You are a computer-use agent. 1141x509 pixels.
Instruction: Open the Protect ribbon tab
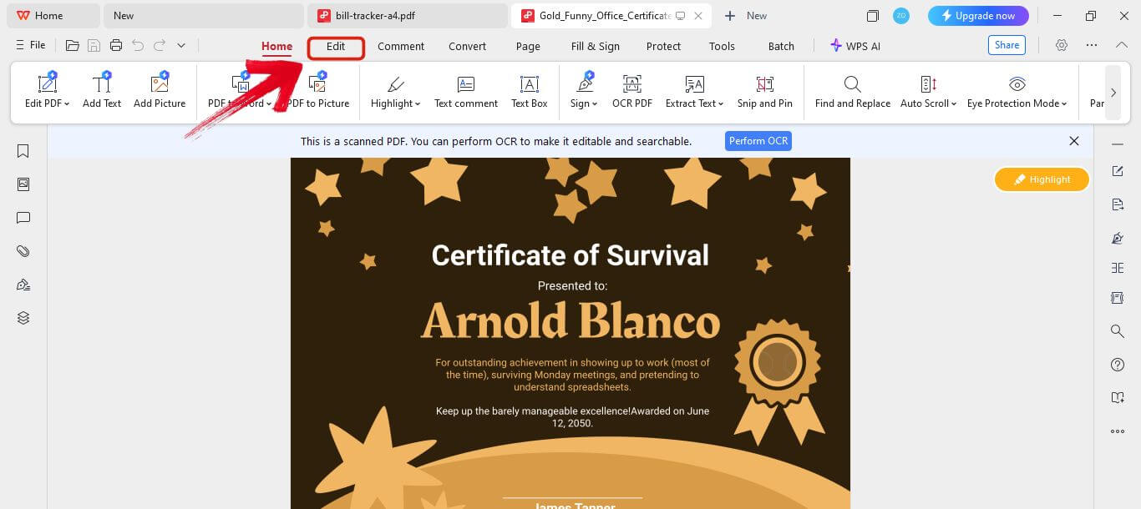coord(663,47)
